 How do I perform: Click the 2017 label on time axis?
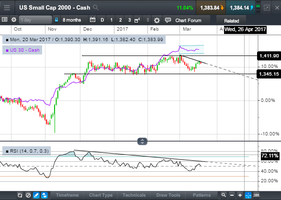[123, 29]
